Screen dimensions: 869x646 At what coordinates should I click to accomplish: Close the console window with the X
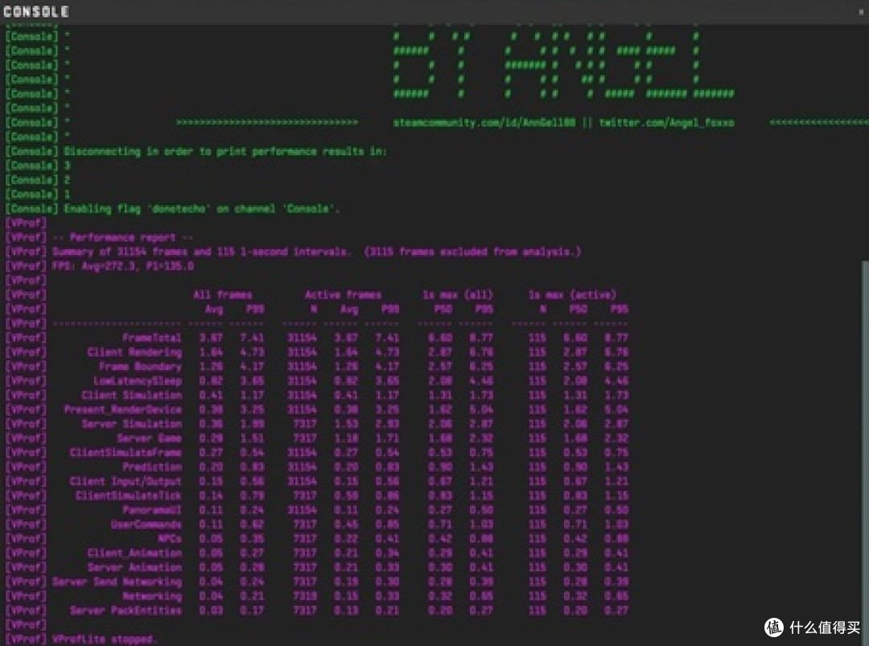861,11
